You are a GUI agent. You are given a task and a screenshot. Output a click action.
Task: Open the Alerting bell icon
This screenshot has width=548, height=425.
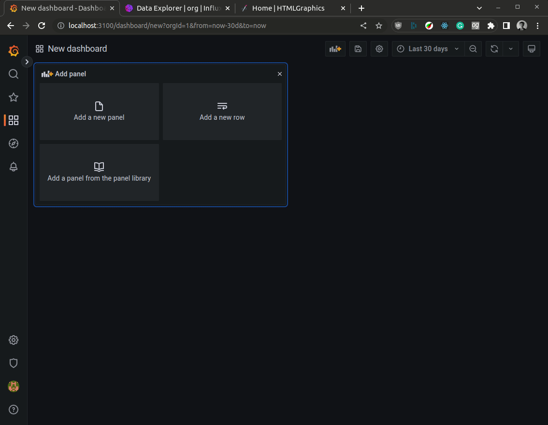click(14, 167)
